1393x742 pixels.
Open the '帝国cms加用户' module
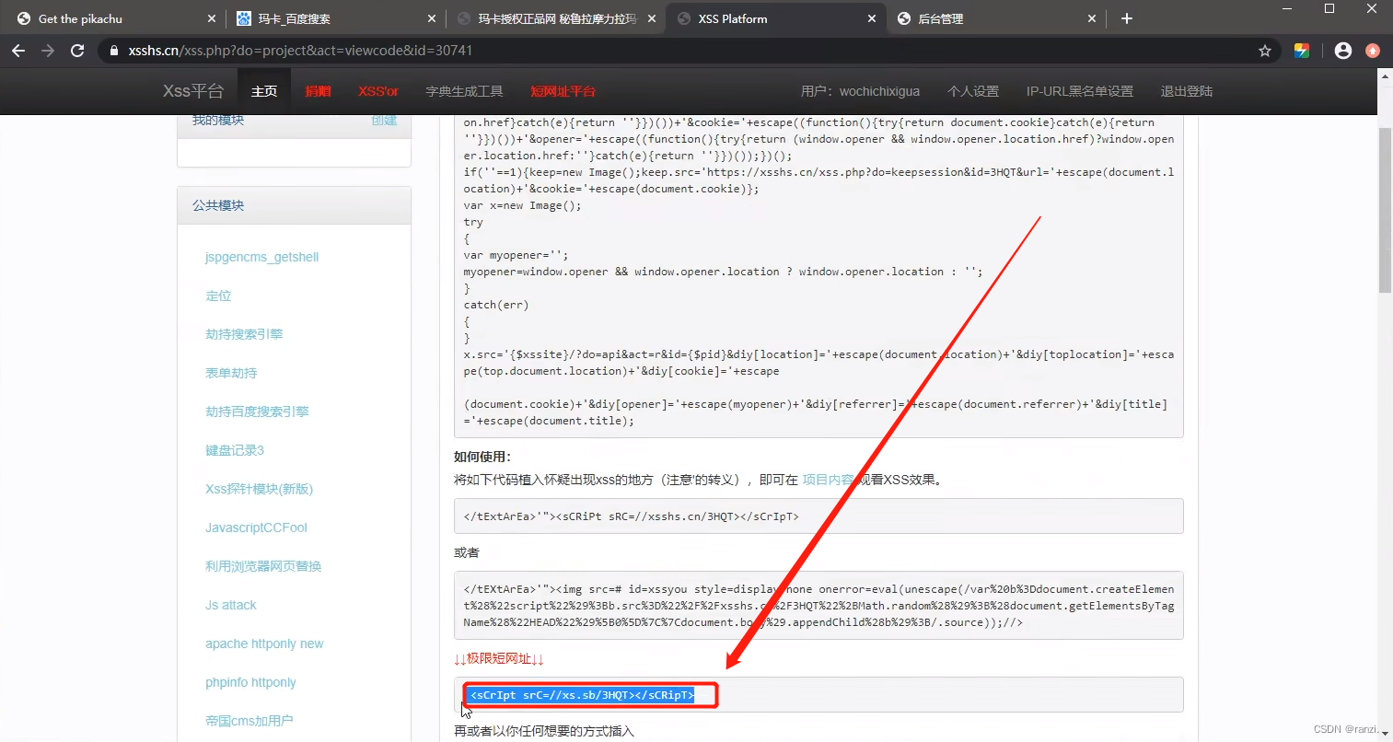click(x=249, y=721)
